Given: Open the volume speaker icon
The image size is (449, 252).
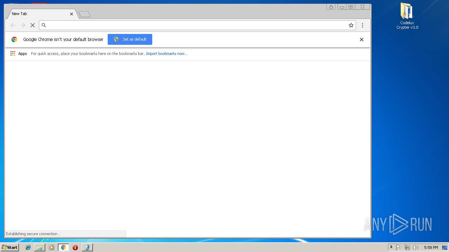Looking at the screenshot, I should point(416,247).
